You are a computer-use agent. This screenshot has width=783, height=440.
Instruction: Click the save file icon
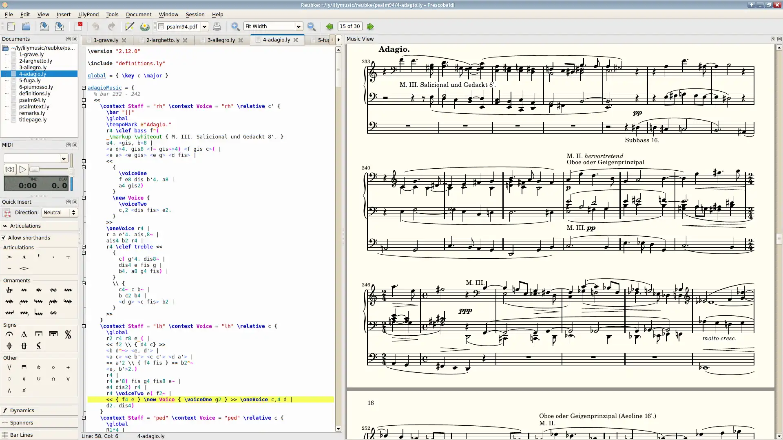tap(44, 26)
